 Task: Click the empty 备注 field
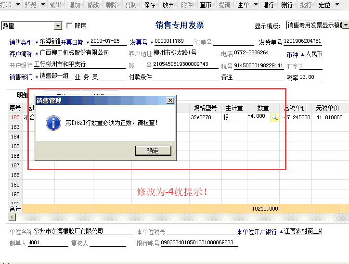point(259,76)
